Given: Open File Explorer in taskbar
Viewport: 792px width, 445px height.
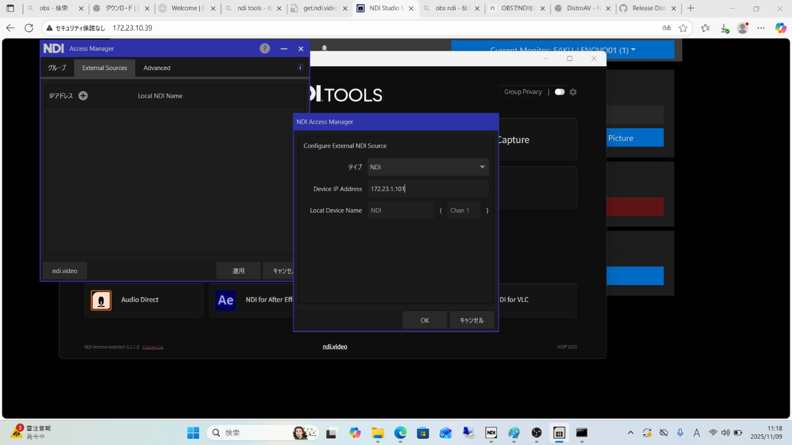Looking at the screenshot, I should coord(377,433).
